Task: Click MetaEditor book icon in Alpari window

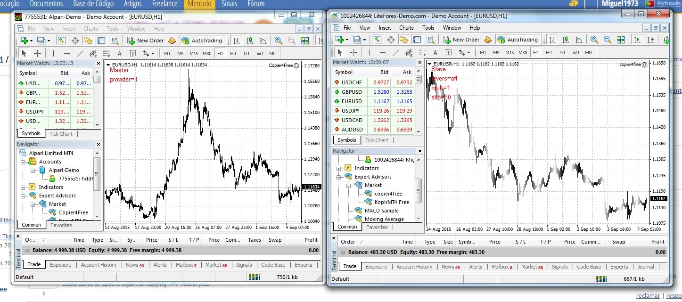Action: [172, 41]
